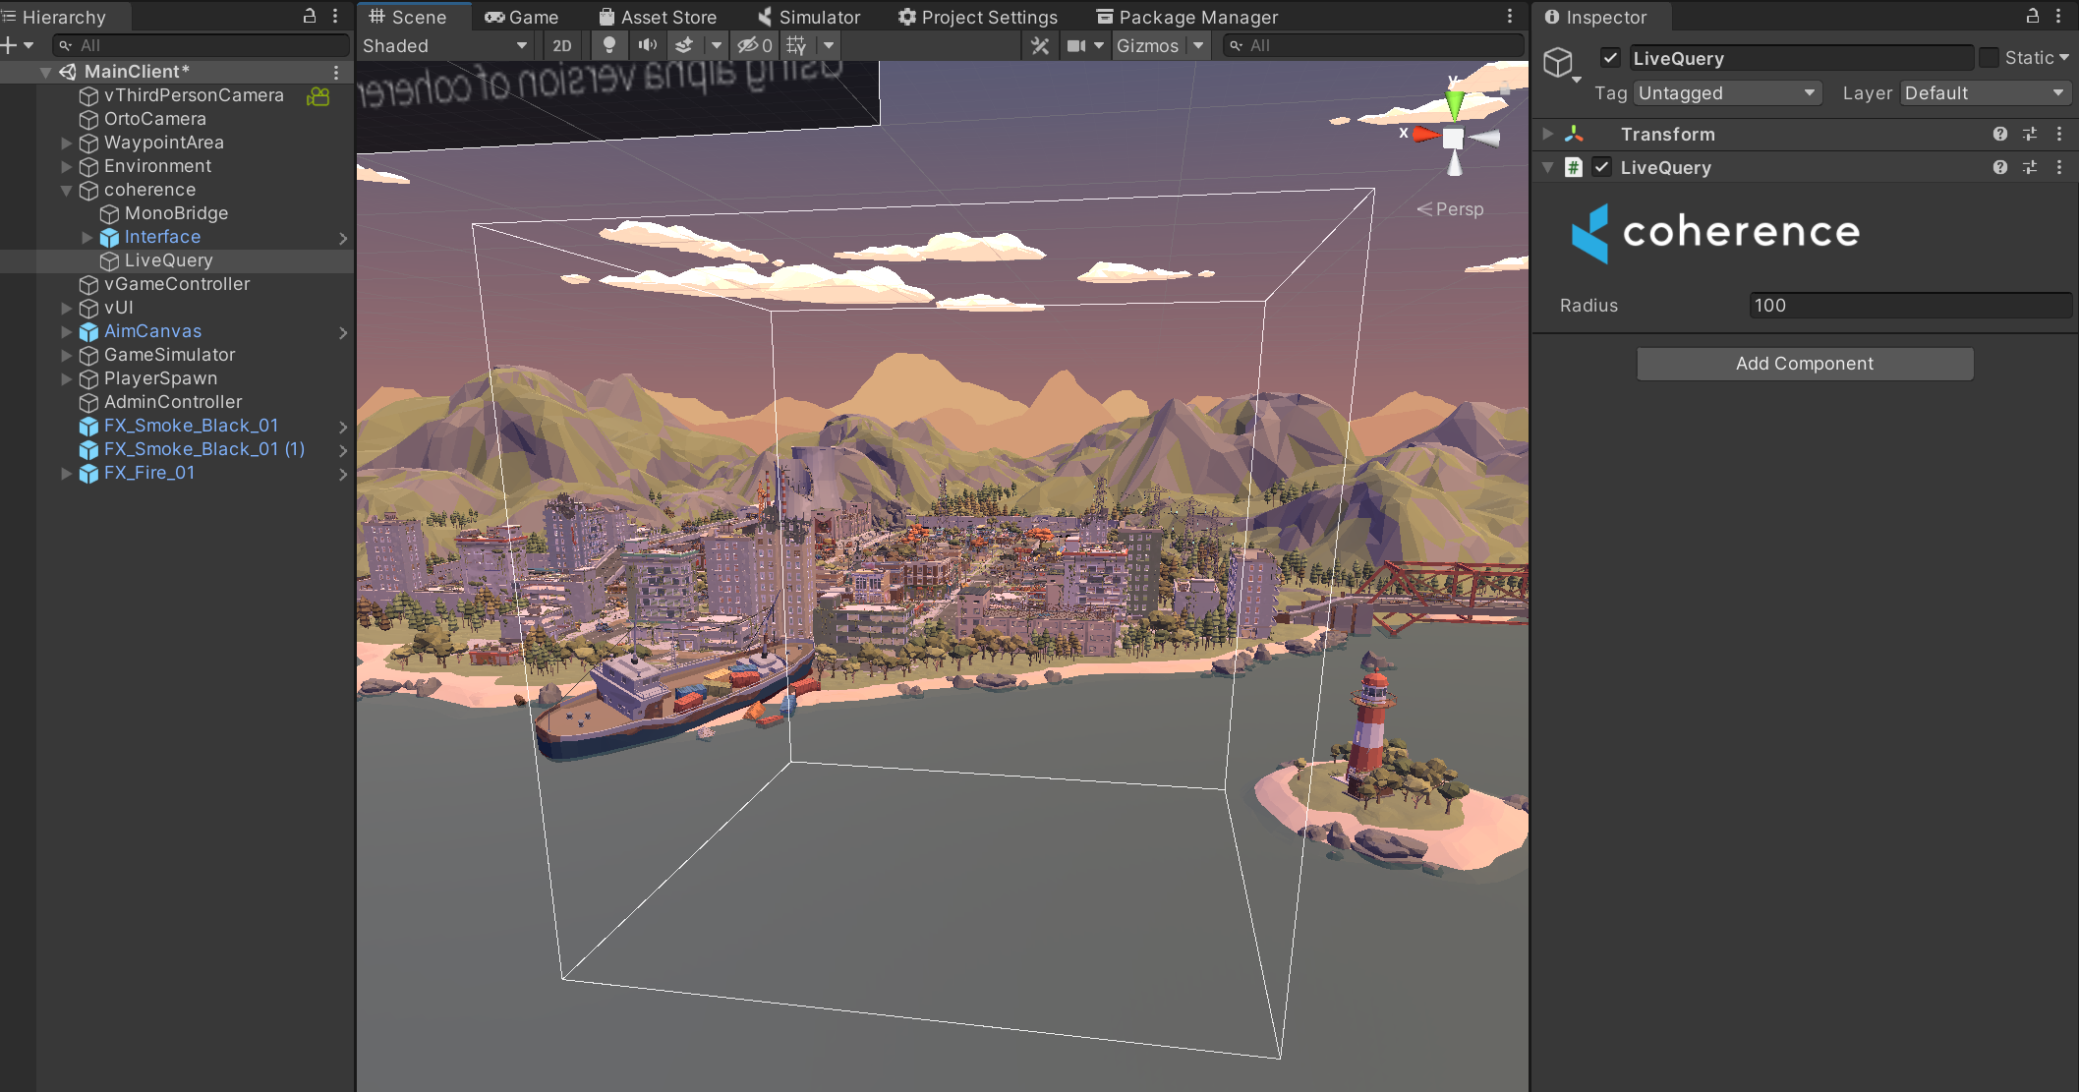The image size is (2079, 1092).
Task: Toggle scene audio with the speaker icon
Action: (647, 45)
